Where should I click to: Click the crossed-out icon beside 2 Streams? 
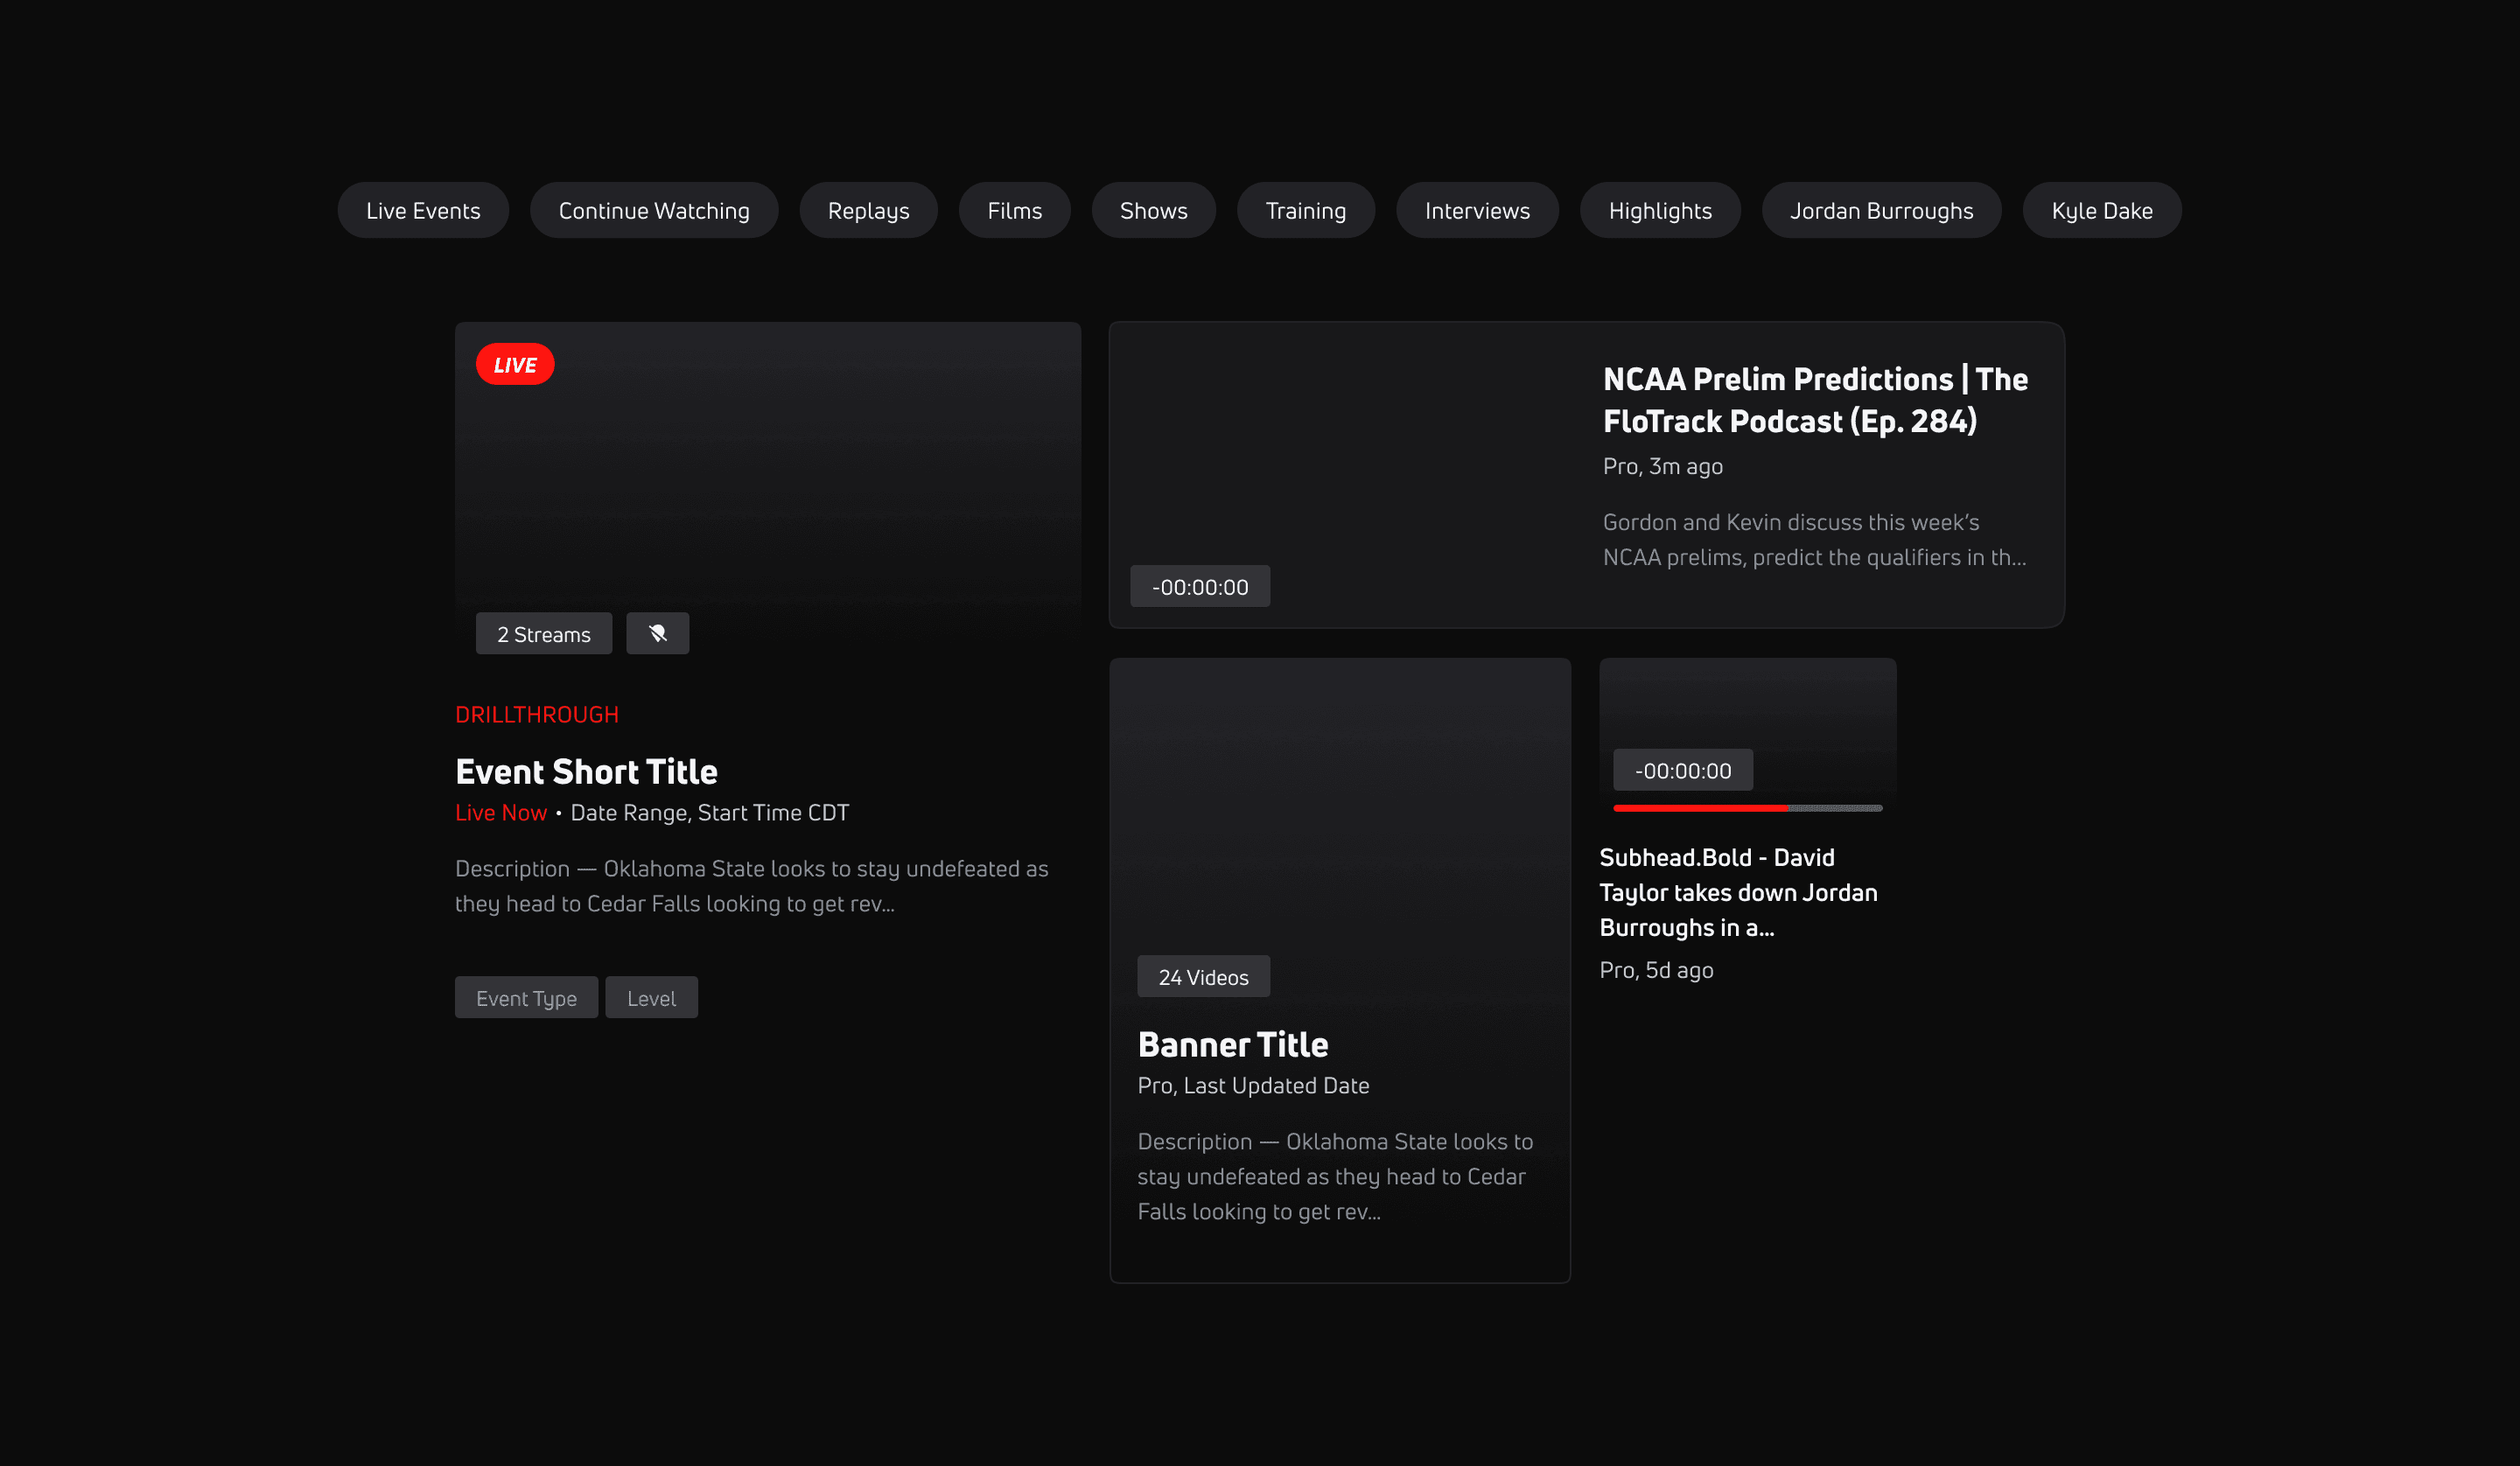pyautogui.click(x=657, y=633)
